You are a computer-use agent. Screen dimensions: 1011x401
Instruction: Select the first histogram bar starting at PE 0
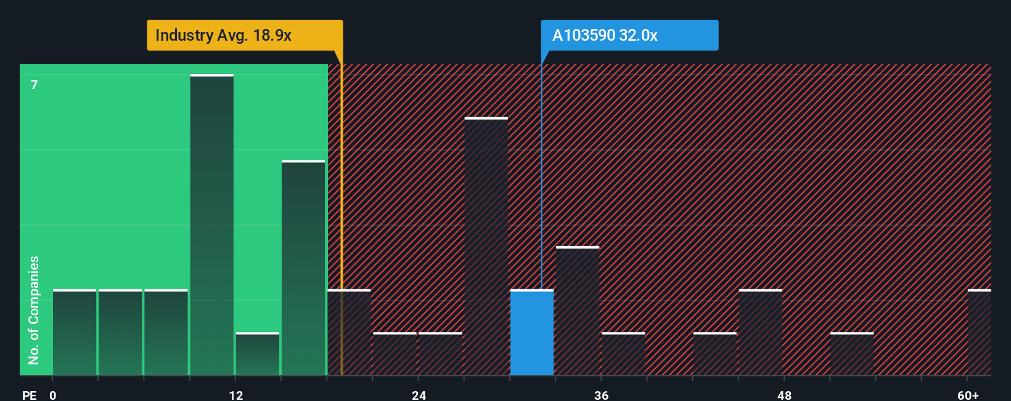pyautogui.click(x=75, y=333)
